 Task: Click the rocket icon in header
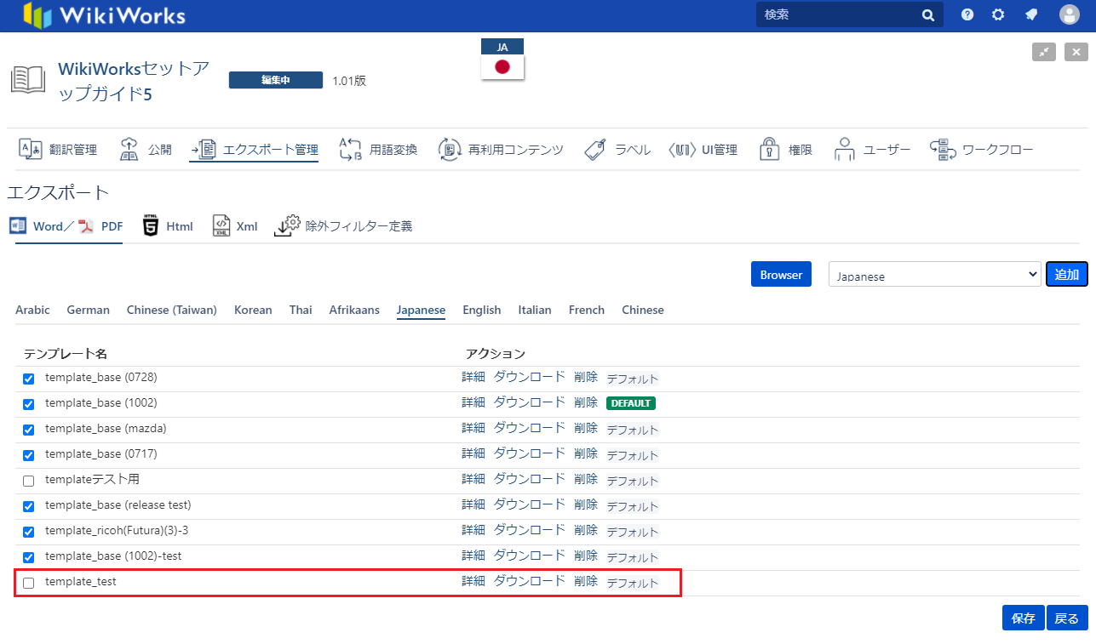click(x=1031, y=15)
